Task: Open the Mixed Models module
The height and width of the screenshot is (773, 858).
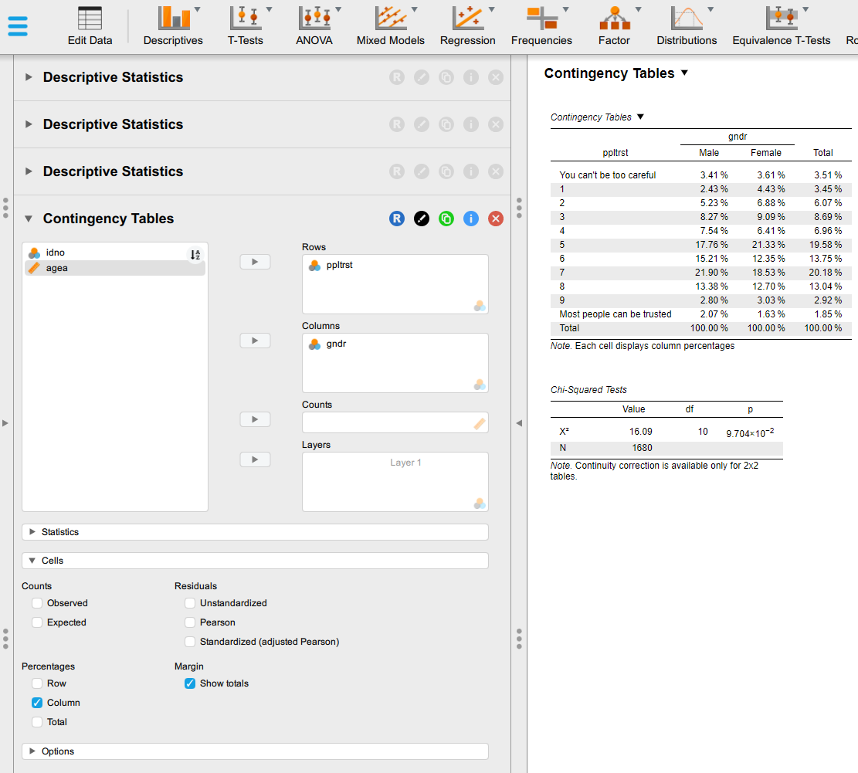Action: 390,26
